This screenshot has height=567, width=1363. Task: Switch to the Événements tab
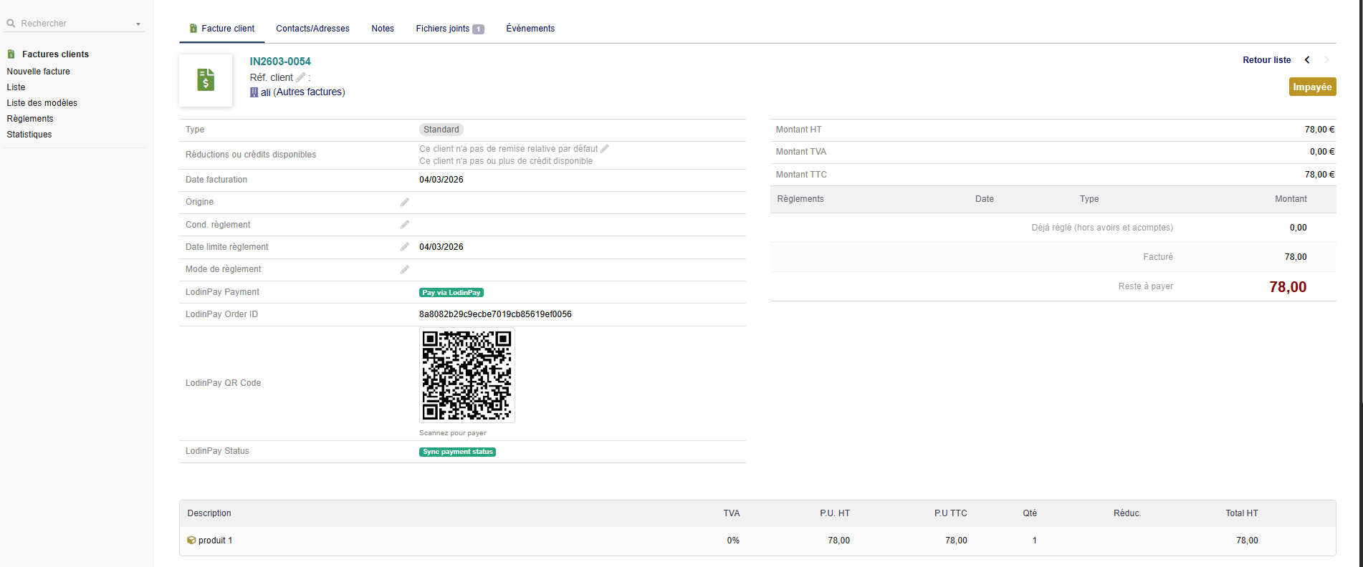click(x=530, y=29)
